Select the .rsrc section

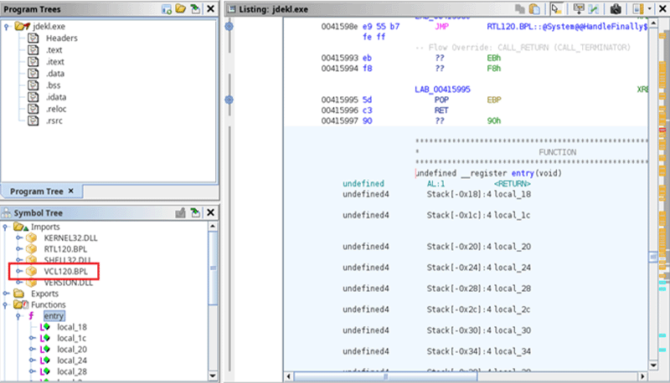(54, 120)
